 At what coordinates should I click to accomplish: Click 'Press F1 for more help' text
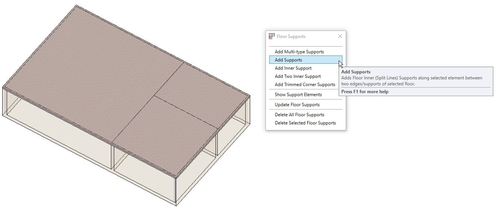click(x=365, y=92)
